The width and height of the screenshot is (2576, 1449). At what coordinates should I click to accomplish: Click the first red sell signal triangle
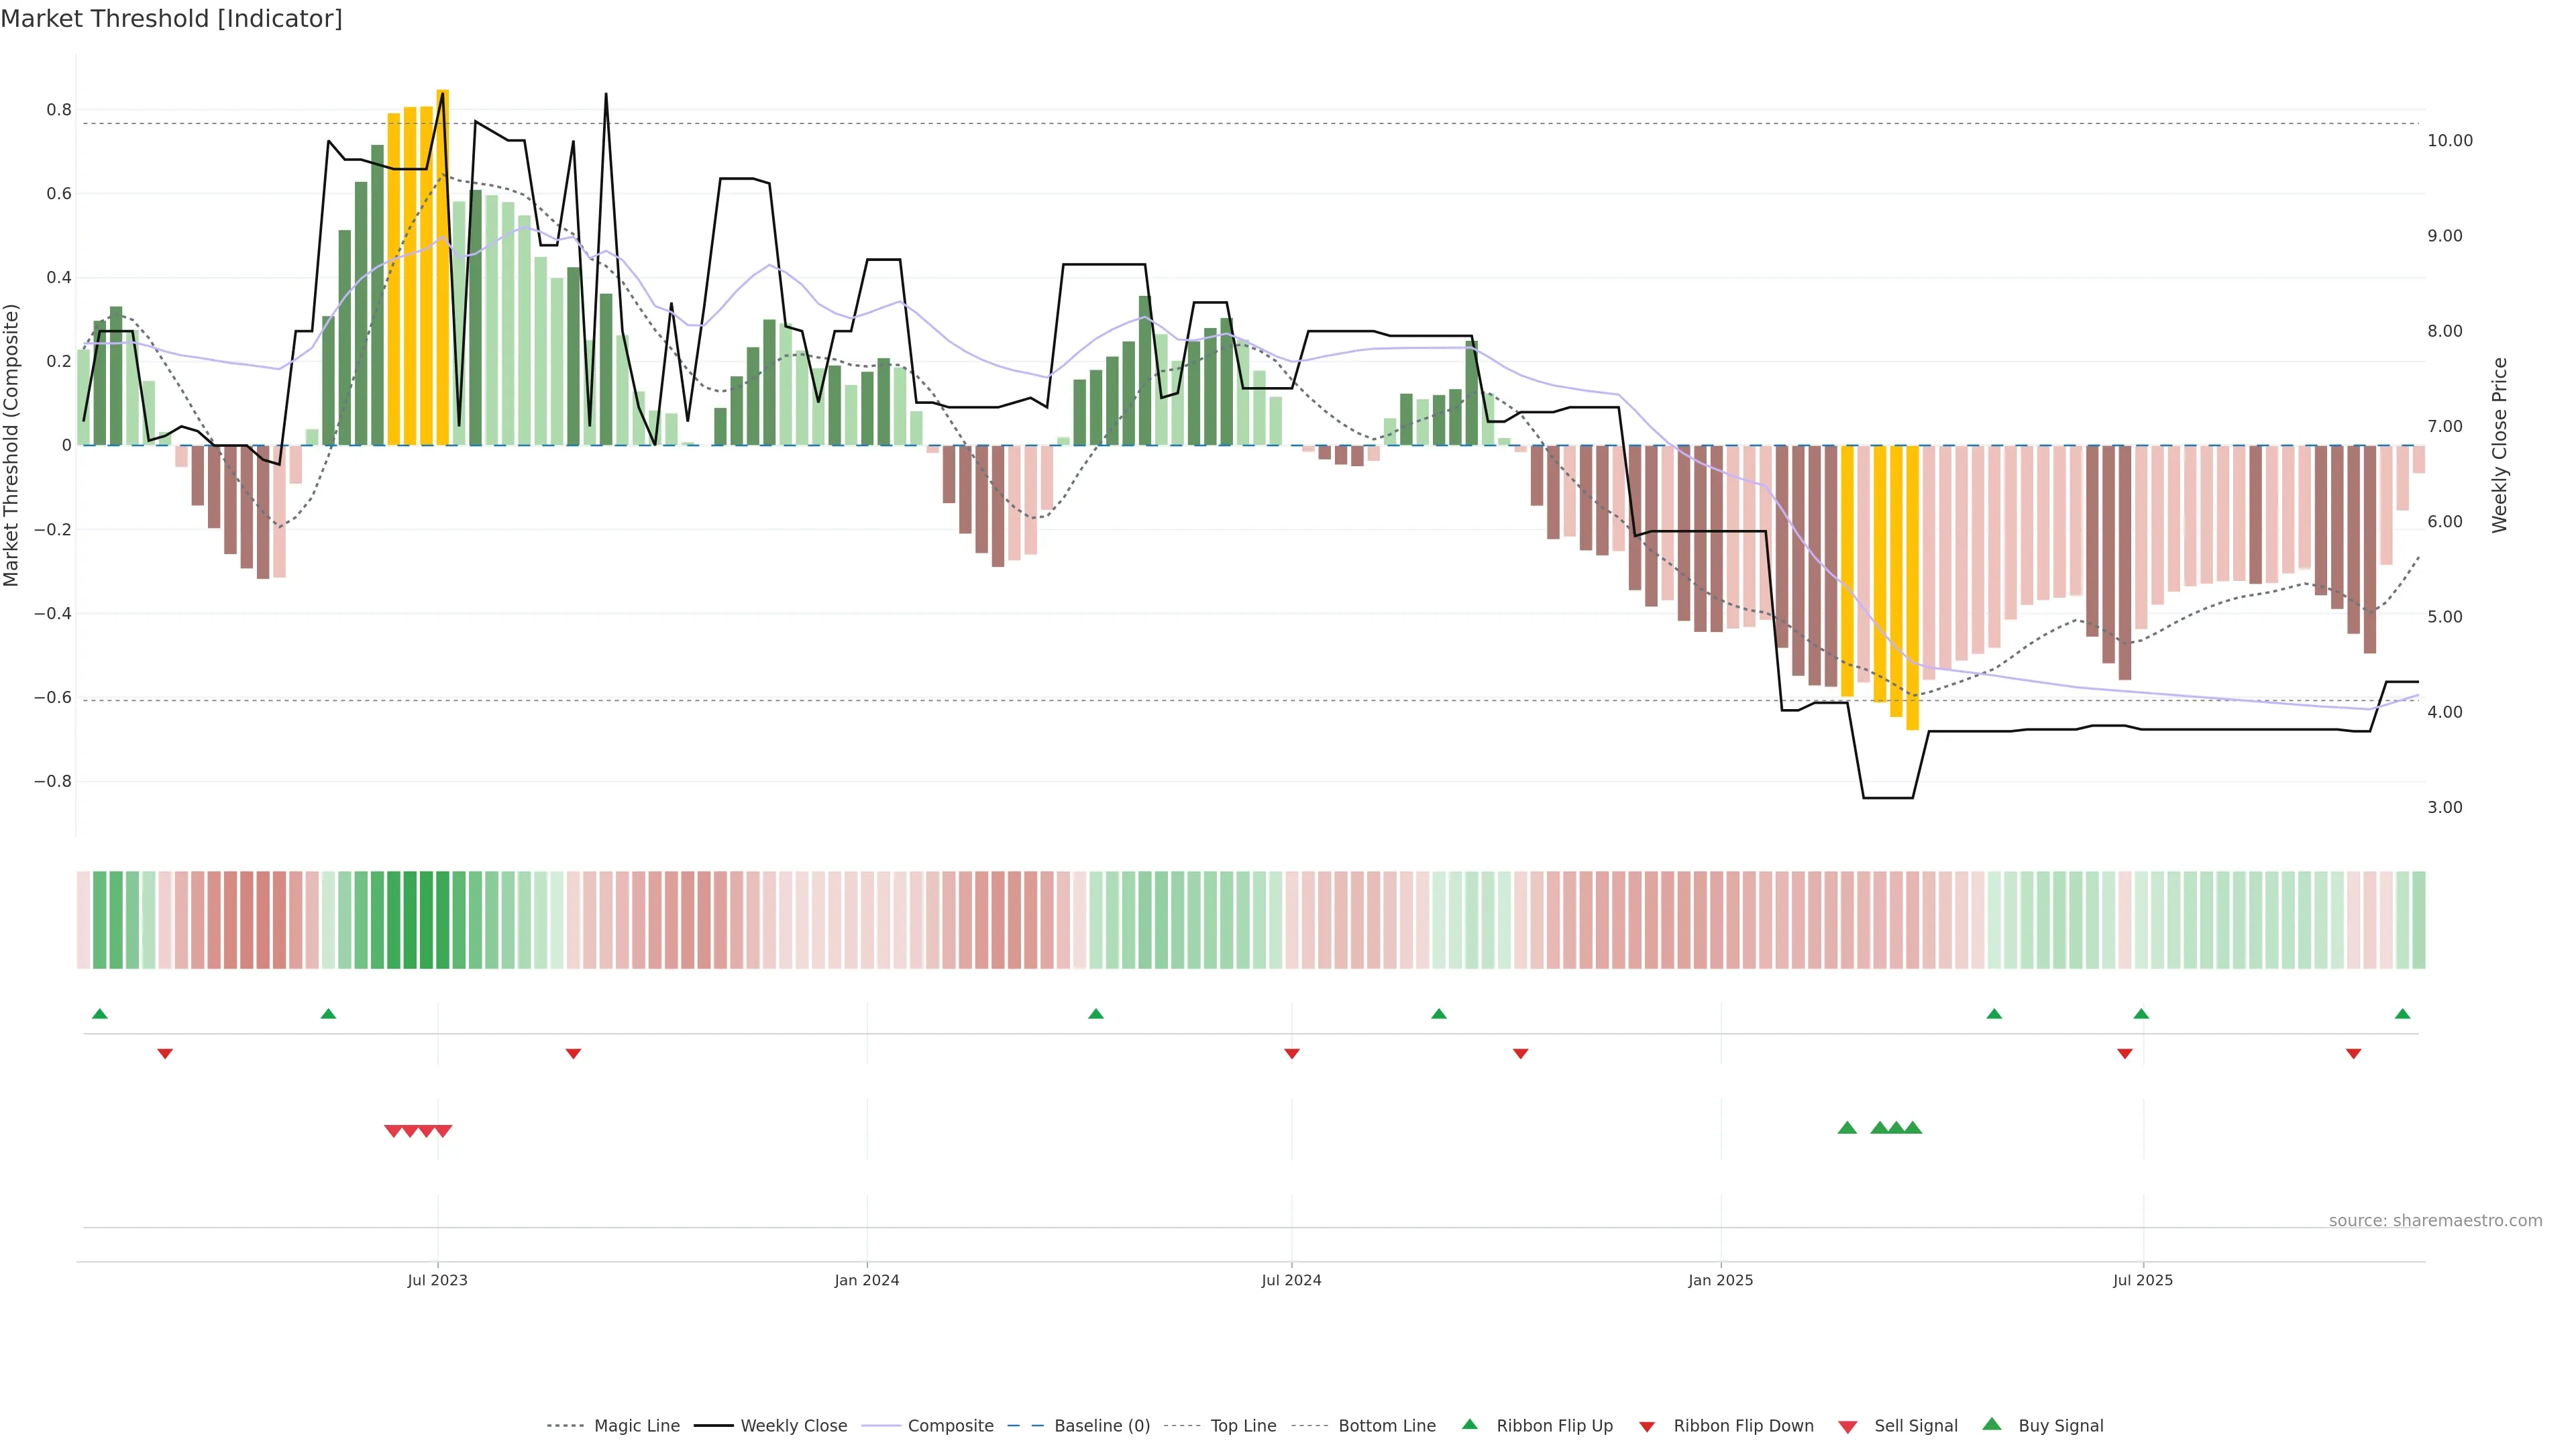pyautogui.click(x=393, y=1131)
